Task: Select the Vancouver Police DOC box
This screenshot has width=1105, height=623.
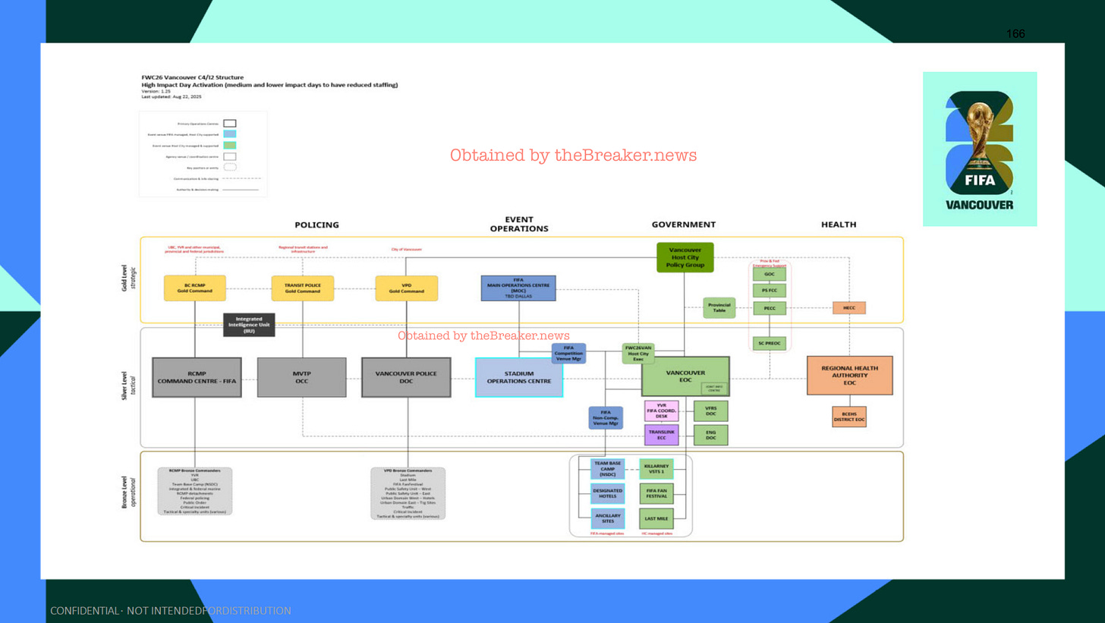Action: click(406, 377)
